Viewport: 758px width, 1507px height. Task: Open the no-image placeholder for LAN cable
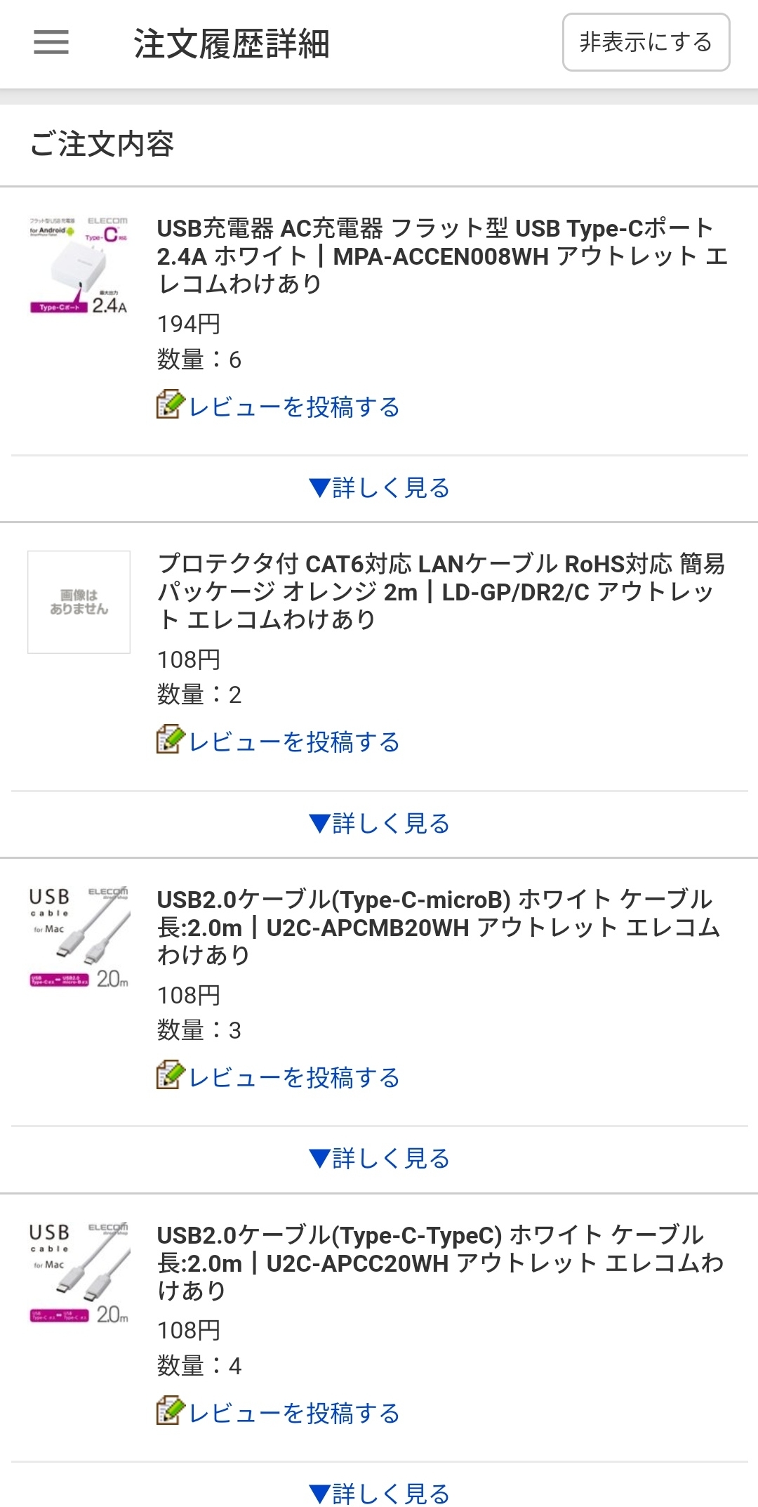coord(79,602)
